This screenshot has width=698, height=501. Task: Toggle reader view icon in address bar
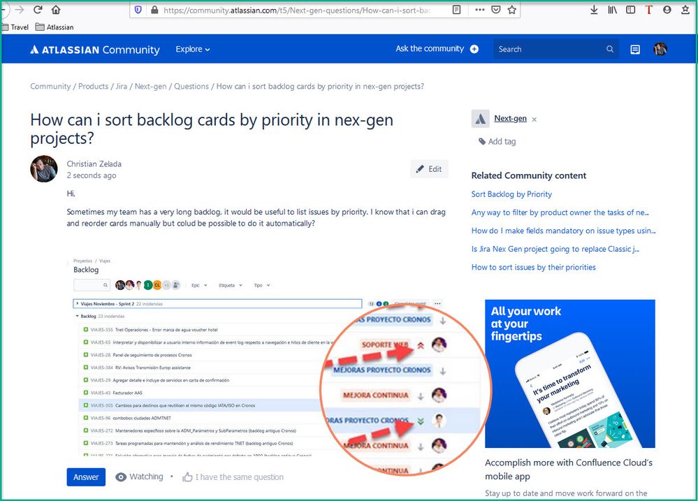[456, 10]
